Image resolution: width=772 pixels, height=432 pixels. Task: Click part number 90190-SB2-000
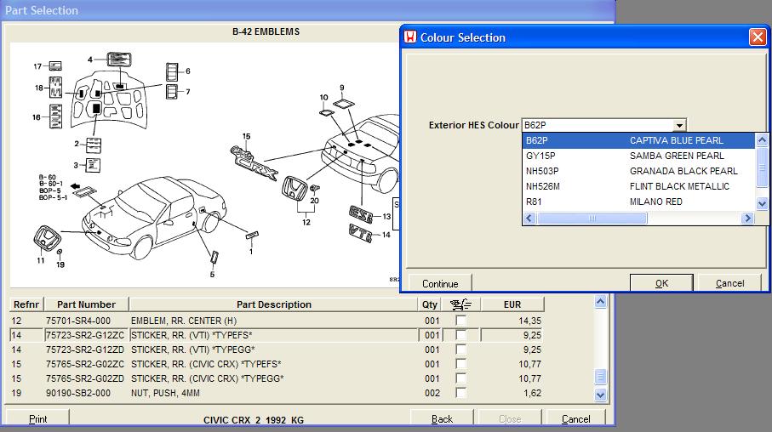pos(78,393)
